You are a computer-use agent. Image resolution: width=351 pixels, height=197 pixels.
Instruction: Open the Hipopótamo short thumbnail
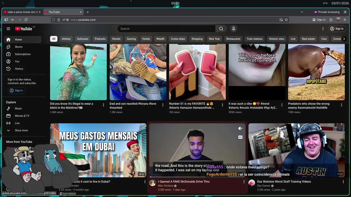[x=316, y=72]
